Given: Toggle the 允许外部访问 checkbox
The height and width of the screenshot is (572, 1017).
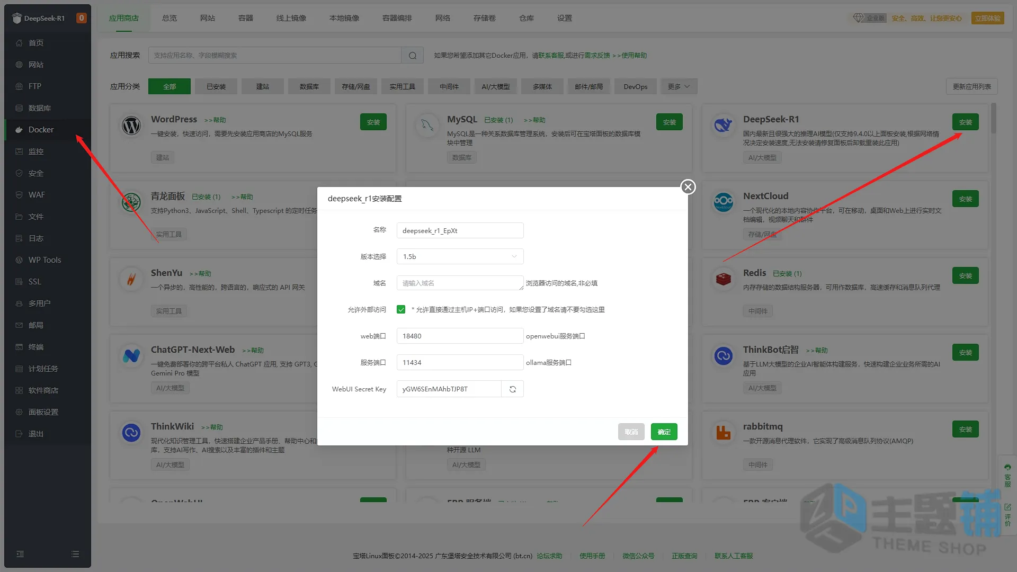Looking at the screenshot, I should (x=401, y=310).
